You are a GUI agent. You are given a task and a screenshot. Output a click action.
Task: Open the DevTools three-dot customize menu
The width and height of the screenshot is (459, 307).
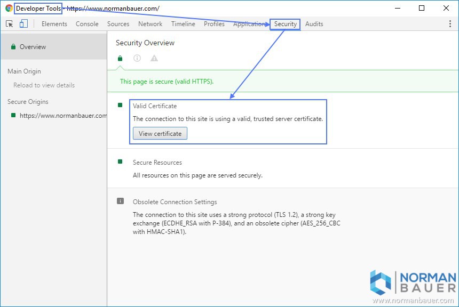tap(450, 24)
